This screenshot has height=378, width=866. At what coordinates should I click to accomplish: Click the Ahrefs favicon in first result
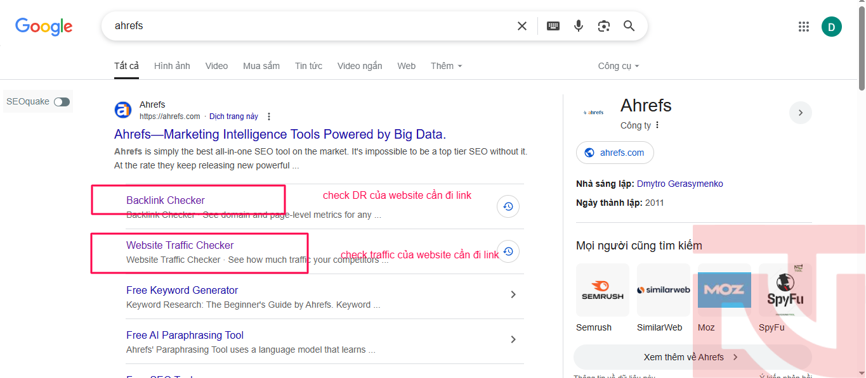[x=123, y=110]
